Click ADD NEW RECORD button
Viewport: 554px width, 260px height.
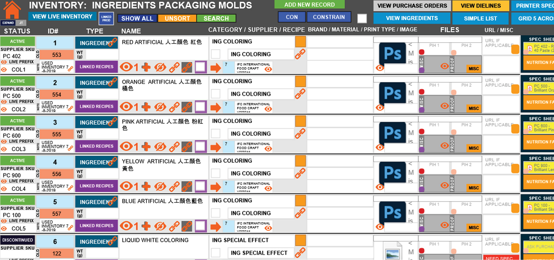click(x=309, y=5)
